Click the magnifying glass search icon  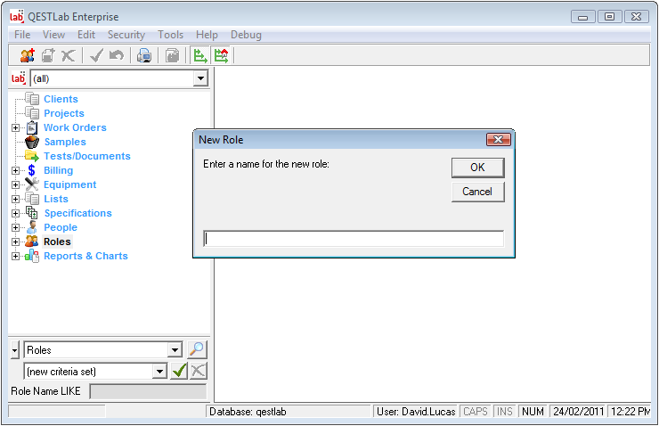tap(197, 350)
